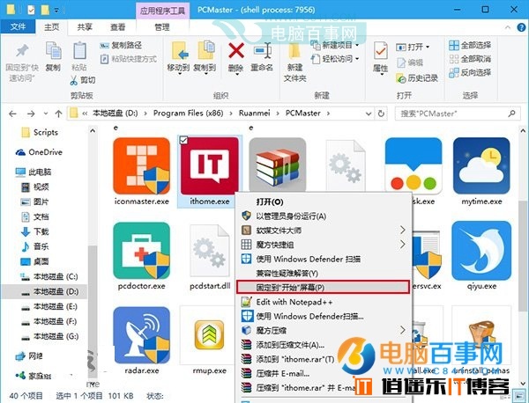529x403 pixels.
Task: Click the Refresh button
Action: (381, 114)
